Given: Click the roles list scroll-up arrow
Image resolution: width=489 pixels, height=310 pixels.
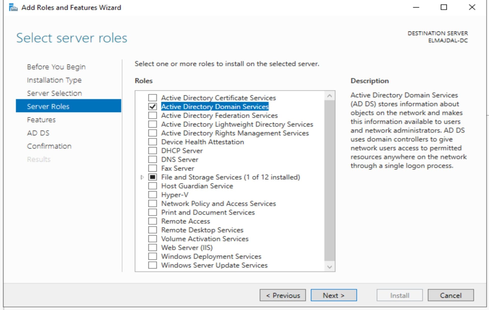Looking at the screenshot, I should coord(329,96).
